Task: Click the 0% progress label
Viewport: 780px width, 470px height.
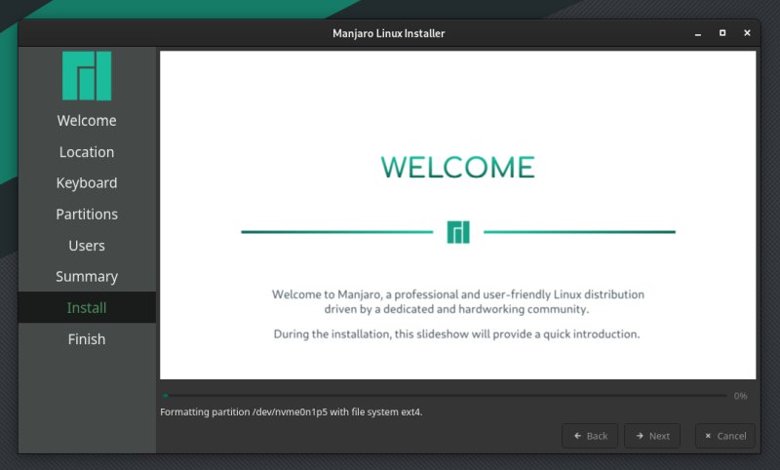Action: [x=741, y=396]
